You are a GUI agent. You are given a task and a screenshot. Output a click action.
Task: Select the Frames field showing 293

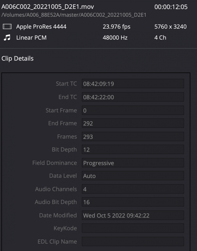(133, 137)
